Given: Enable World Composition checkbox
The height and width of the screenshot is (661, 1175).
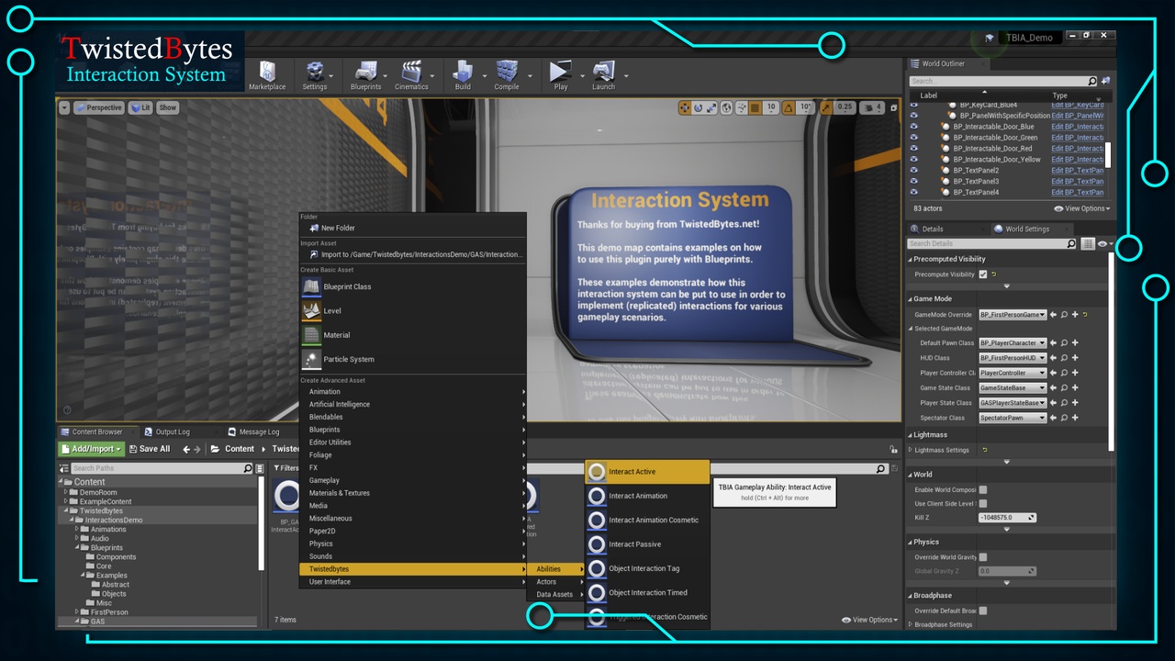Looking at the screenshot, I should coord(983,489).
